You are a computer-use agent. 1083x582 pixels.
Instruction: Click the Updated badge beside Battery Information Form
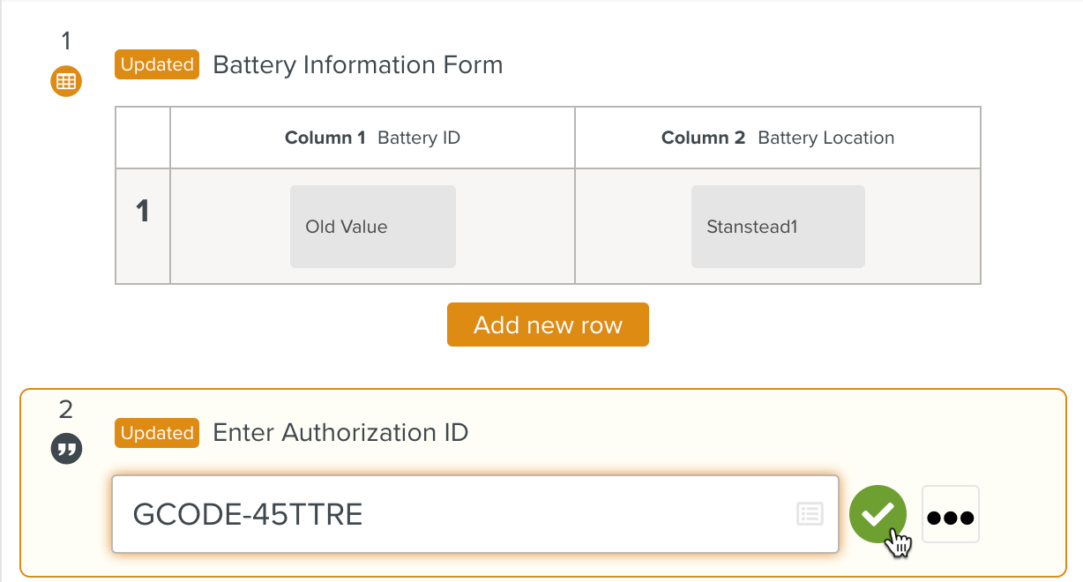157,65
